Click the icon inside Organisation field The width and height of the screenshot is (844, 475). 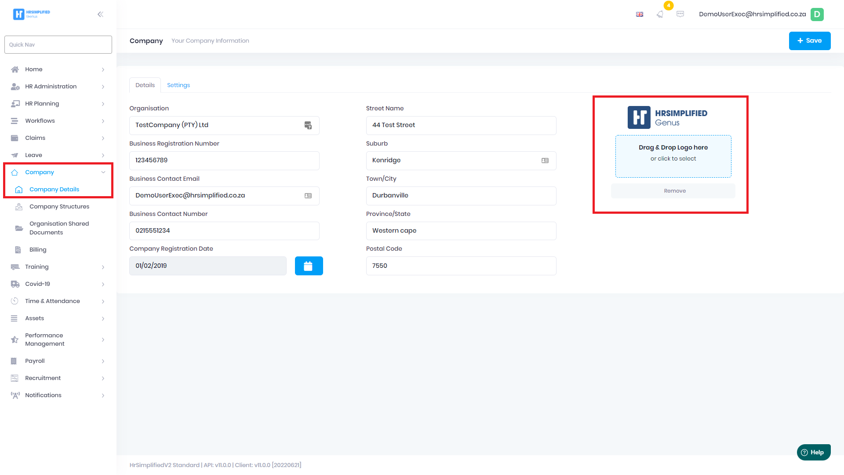point(308,125)
